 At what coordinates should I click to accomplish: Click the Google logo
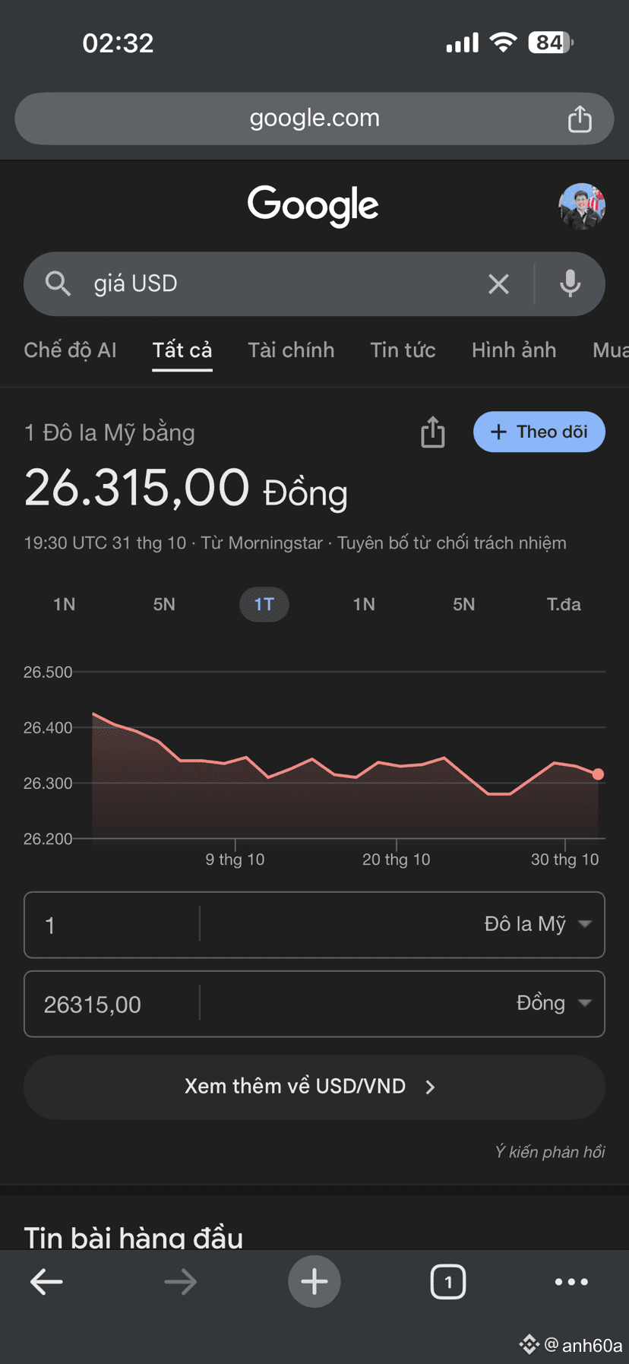click(x=313, y=205)
